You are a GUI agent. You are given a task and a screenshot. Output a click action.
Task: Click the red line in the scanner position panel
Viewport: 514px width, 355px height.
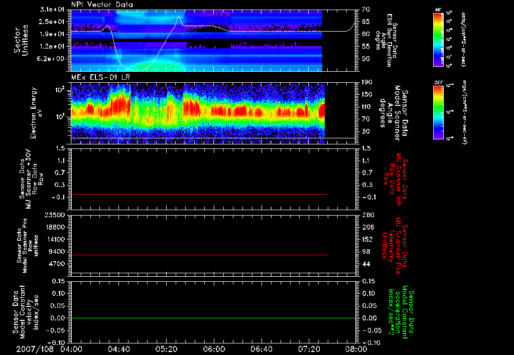click(199, 255)
